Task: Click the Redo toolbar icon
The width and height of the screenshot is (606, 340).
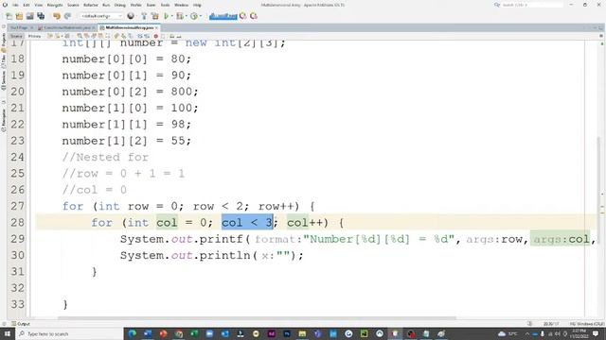Action: click(x=67, y=16)
